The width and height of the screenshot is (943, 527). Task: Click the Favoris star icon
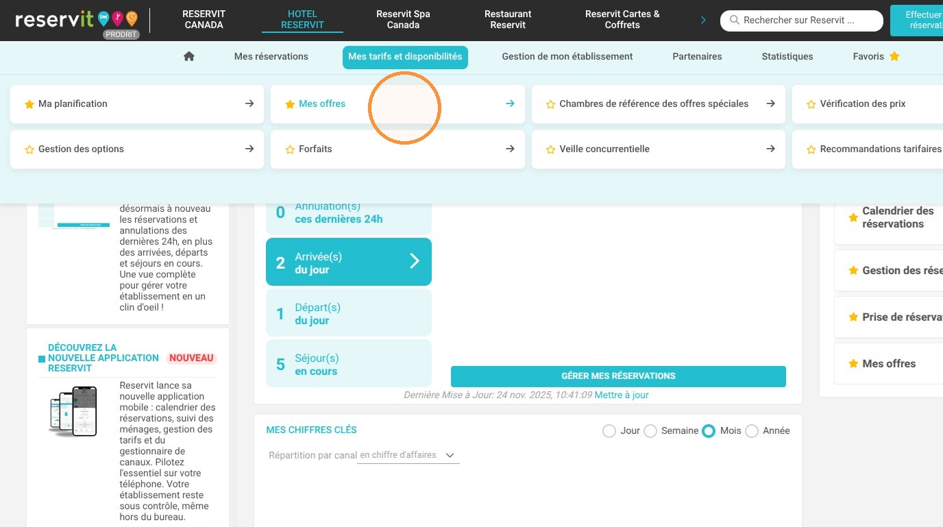(894, 56)
